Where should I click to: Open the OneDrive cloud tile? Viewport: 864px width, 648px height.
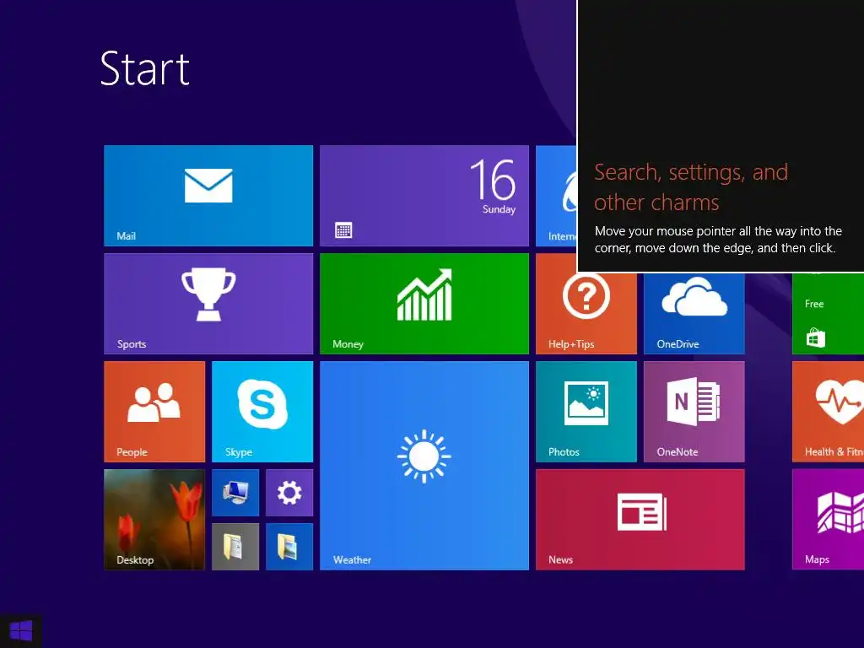tap(694, 313)
